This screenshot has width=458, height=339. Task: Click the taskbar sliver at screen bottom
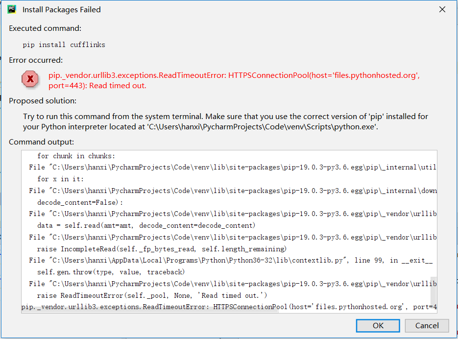tap(229, 338)
